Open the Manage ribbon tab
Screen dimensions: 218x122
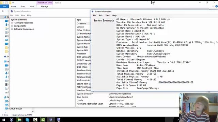[x=45, y=6]
